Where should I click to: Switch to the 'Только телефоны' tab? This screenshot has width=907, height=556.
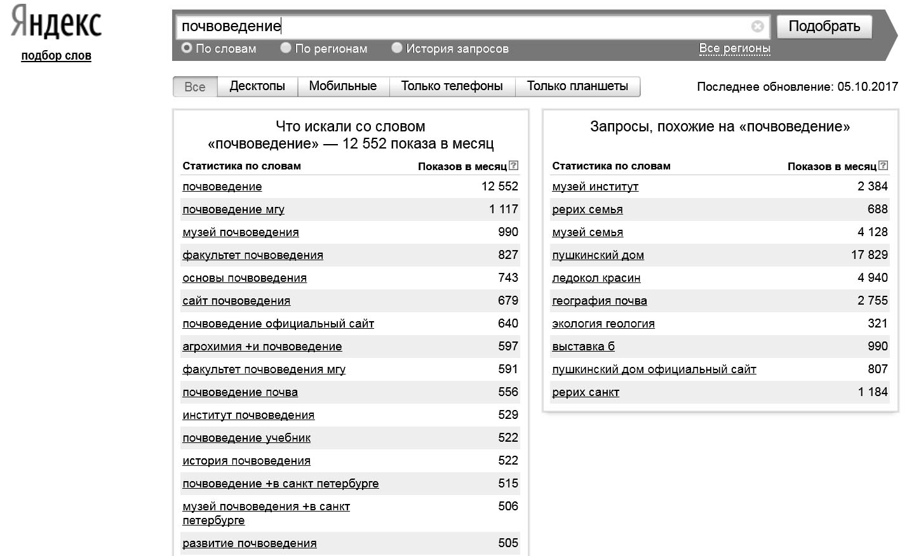452,86
